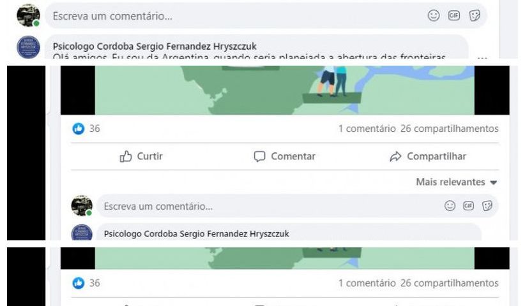Share the post with Compartilhar
This screenshot has width=525, height=306.
click(428, 156)
